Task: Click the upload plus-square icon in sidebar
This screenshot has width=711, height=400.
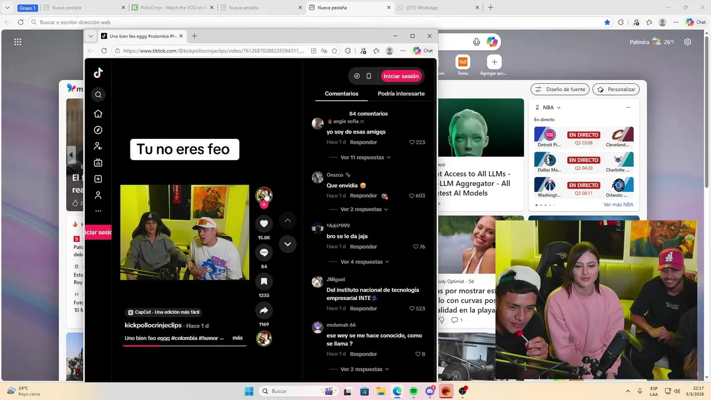Action: pyautogui.click(x=98, y=179)
